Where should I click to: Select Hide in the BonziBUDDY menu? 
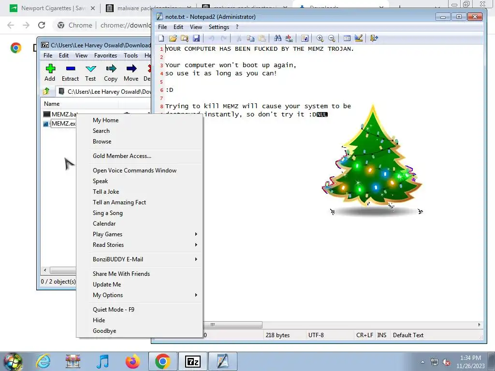146,320
